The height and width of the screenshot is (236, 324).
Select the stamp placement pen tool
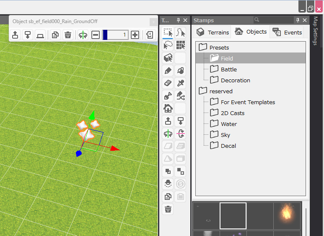tap(168, 96)
